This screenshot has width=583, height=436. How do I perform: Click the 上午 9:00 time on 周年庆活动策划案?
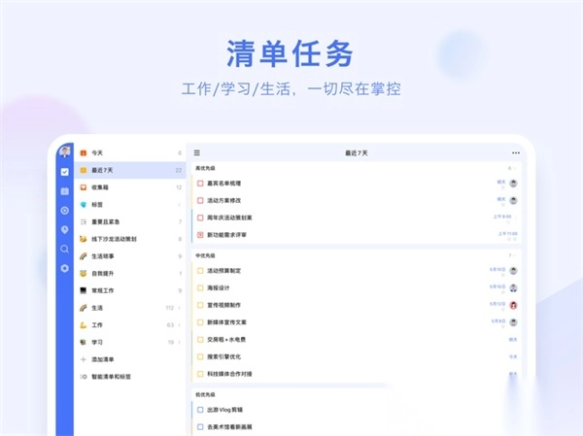[x=502, y=217]
